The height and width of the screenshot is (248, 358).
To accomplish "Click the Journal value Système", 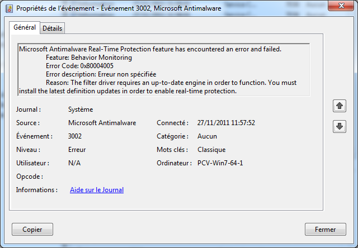I will pyautogui.click(x=81, y=109).
